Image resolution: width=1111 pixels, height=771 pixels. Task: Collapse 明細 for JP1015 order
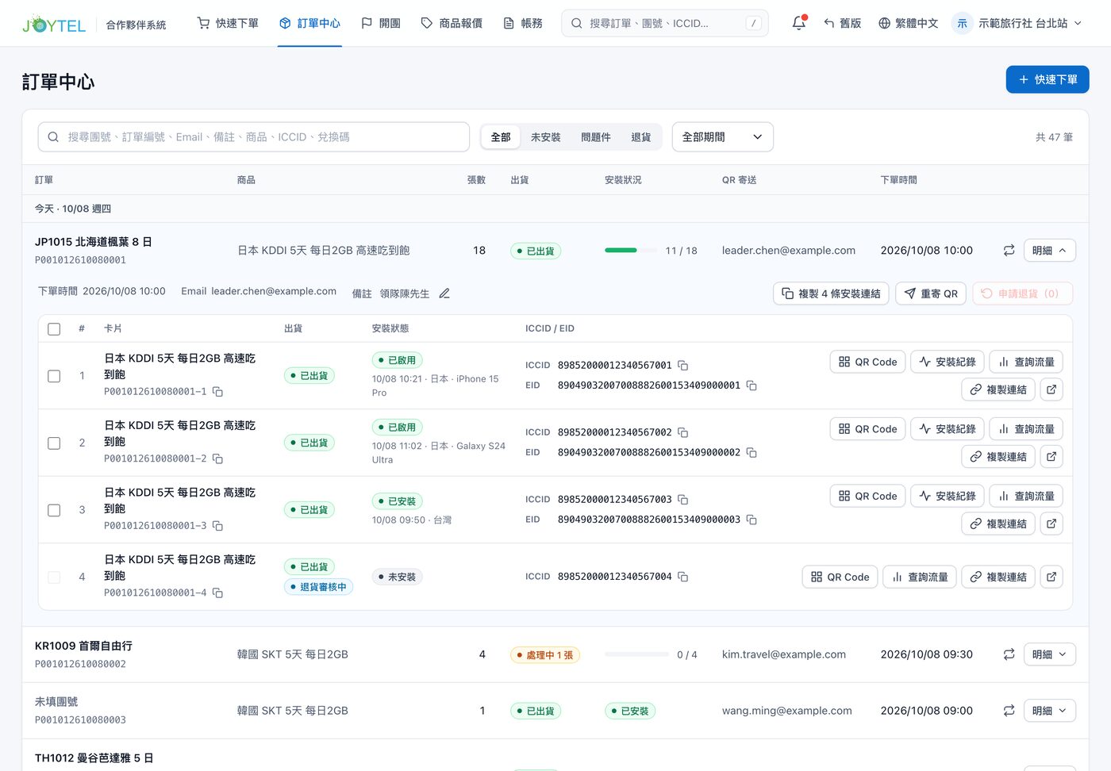click(x=1049, y=251)
